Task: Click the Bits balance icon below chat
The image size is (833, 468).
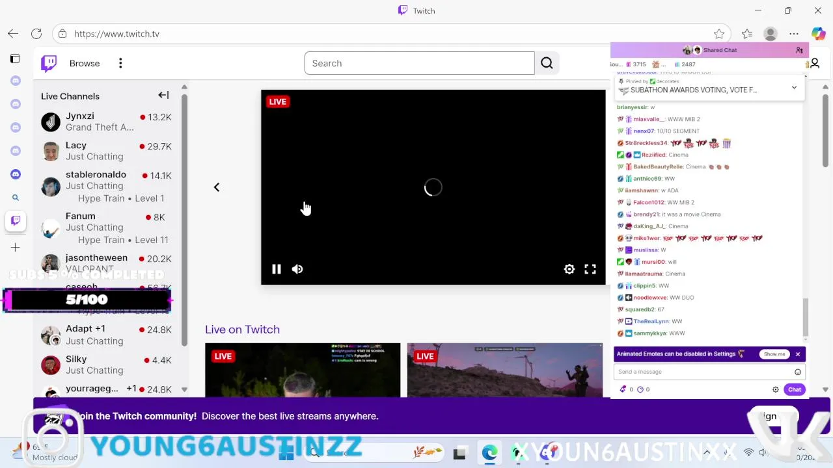Action: (623, 389)
